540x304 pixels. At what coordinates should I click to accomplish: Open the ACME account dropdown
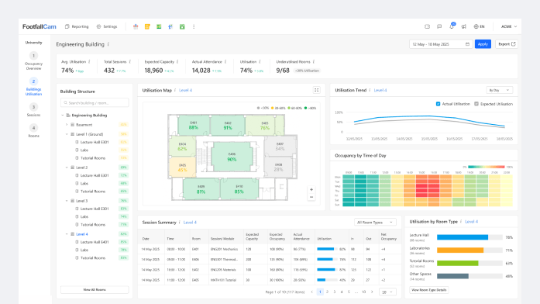point(509,26)
